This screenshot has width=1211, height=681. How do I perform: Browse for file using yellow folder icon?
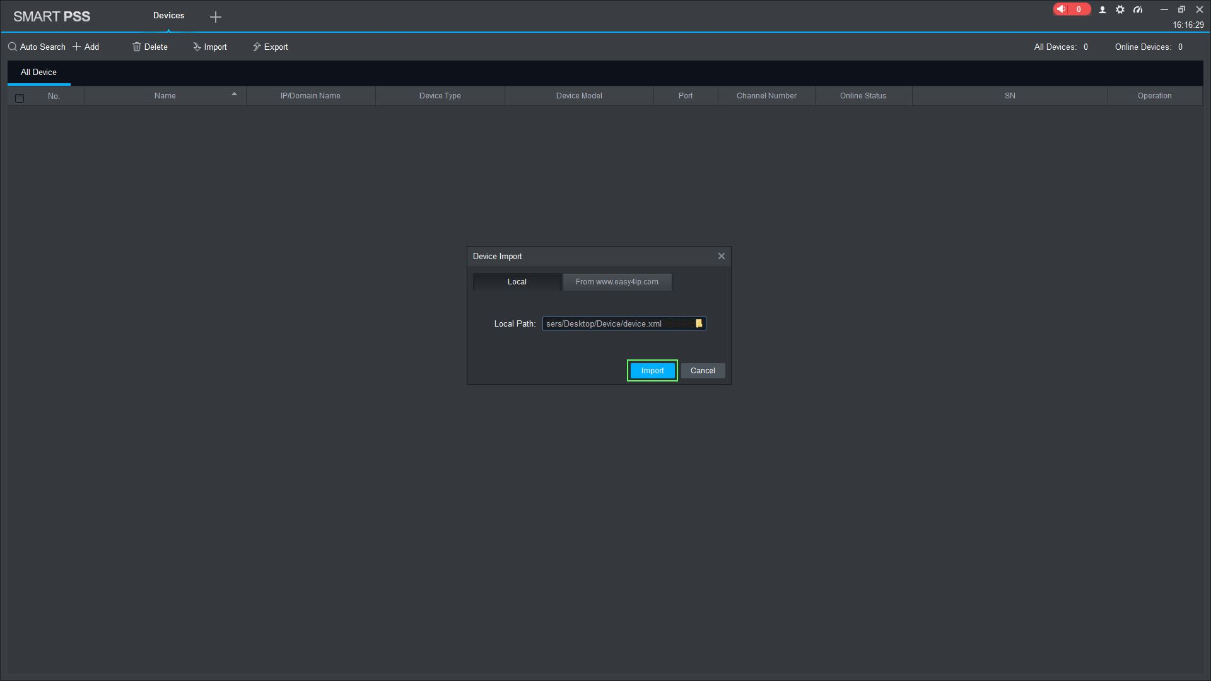tap(699, 323)
